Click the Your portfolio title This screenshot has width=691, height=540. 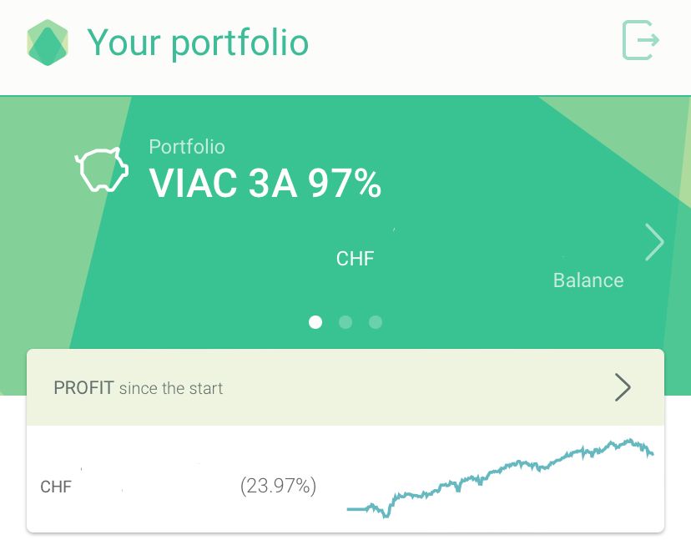pos(198,43)
